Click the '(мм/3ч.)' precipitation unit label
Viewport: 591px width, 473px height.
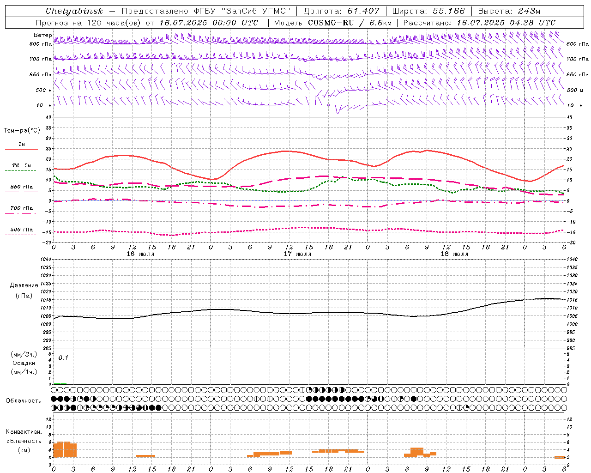[x=24, y=354]
